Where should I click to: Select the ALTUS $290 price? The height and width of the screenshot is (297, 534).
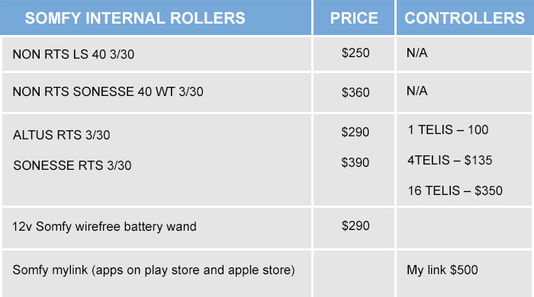pos(355,132)
